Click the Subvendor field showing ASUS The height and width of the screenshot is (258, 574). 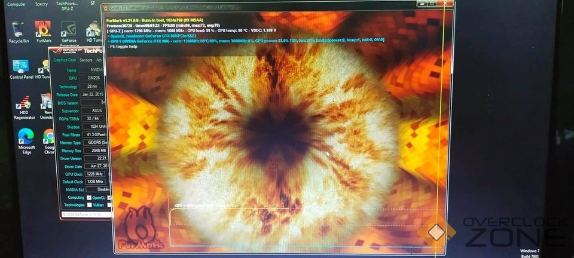click(x=93, y=110)
